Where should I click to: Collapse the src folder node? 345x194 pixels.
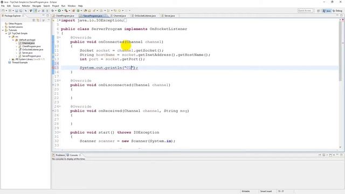tap(10, 37)
